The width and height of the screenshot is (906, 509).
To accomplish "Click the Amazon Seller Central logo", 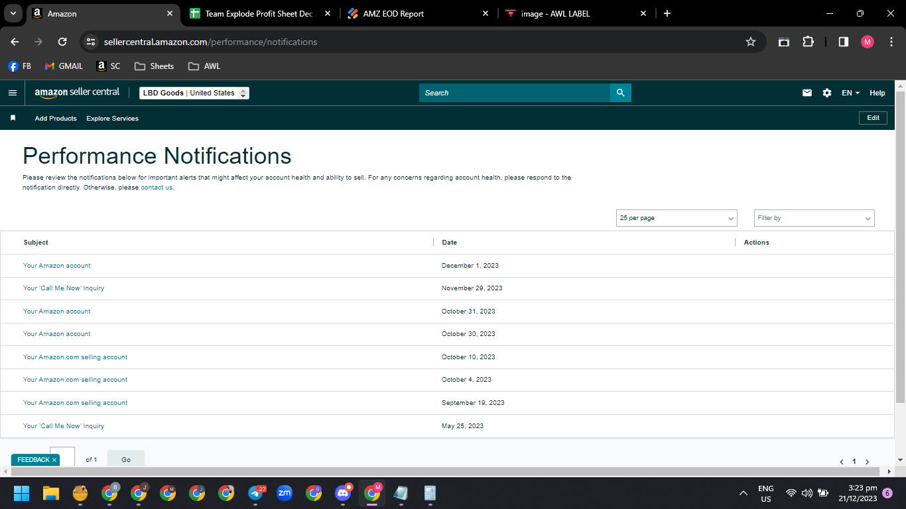I will 77,93.
